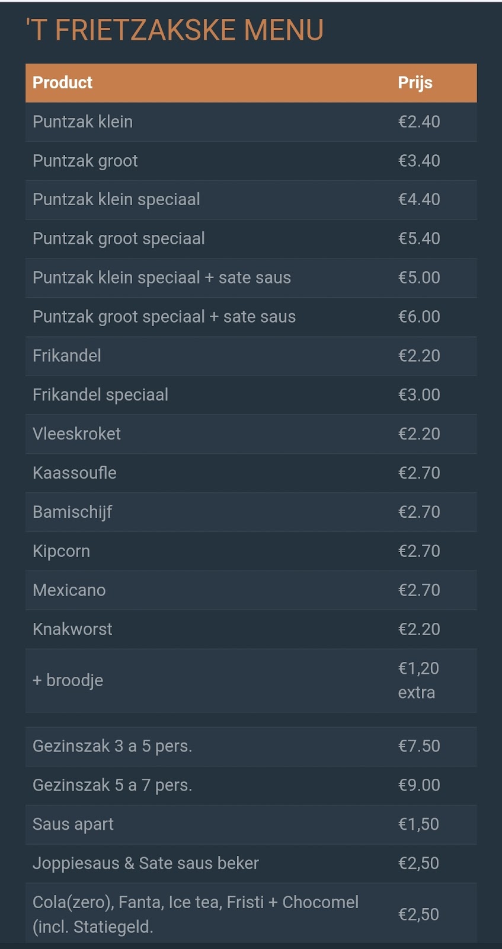Click the Puntzak klein row
The height and width of the screenshot is (949, 502).
coord(251,122)
